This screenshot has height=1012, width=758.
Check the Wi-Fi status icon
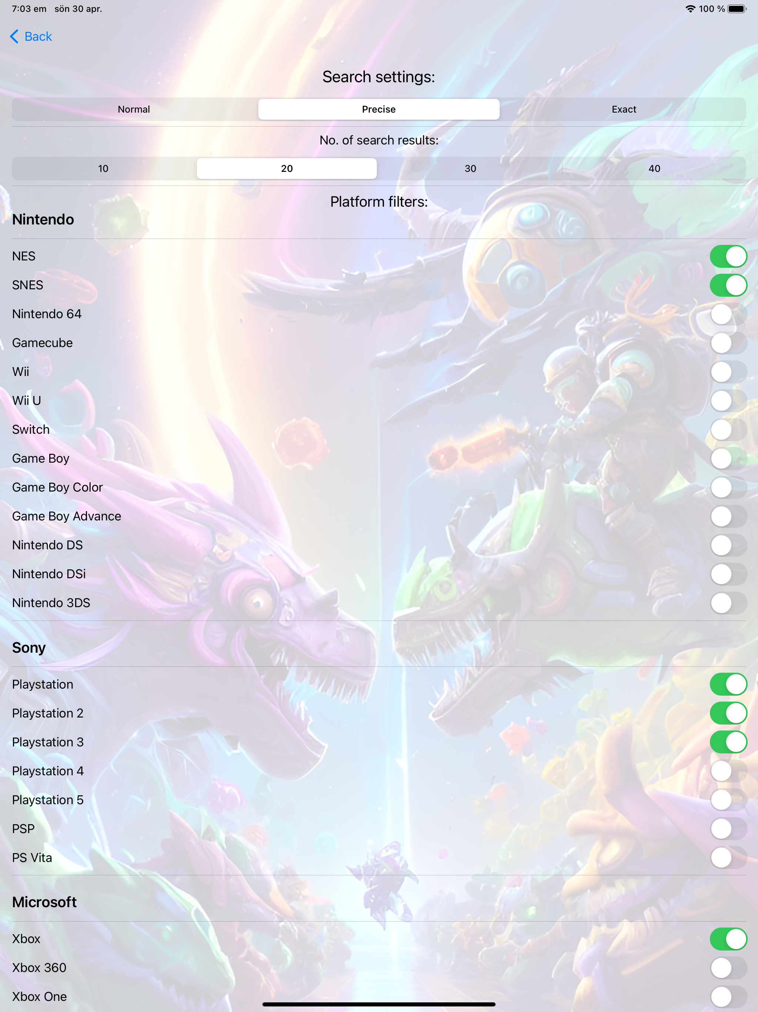coord(690,9)
